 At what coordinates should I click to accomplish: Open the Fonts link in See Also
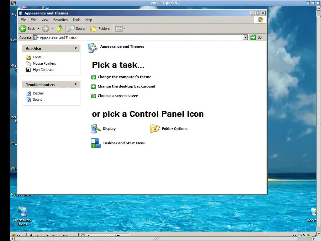click(x=37, y=57)
